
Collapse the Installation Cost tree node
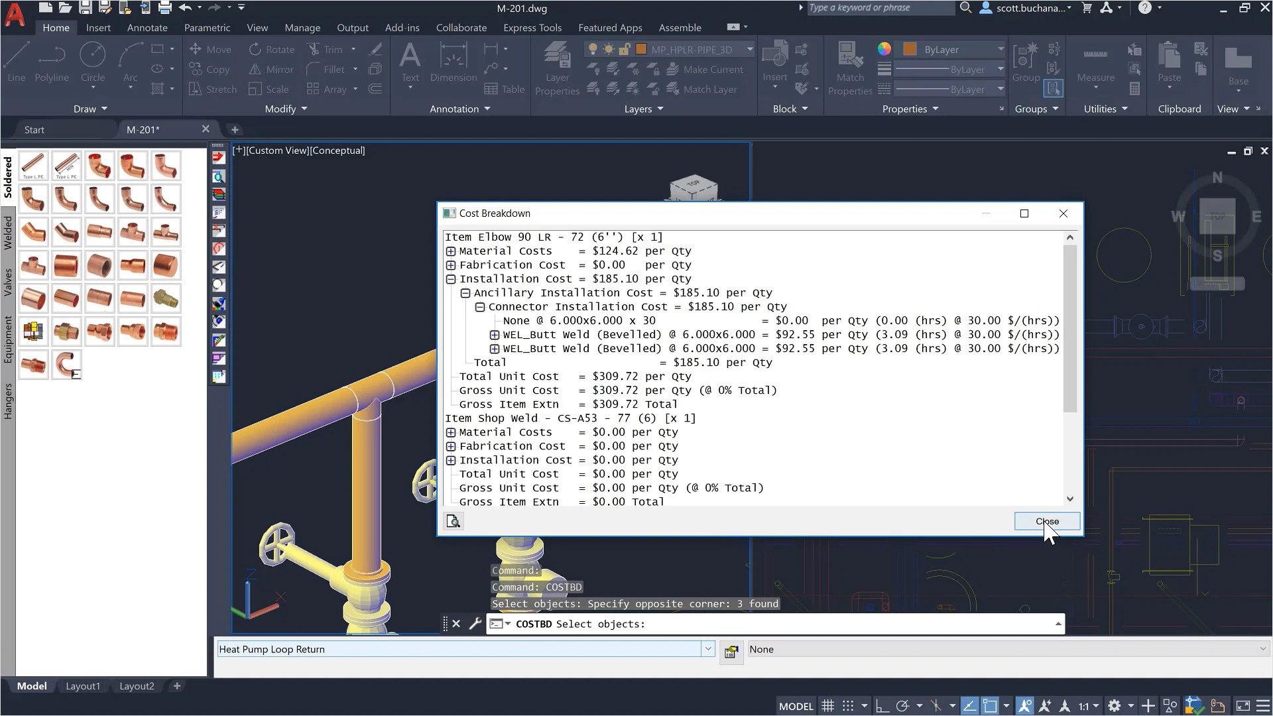(x=451, y=279)
